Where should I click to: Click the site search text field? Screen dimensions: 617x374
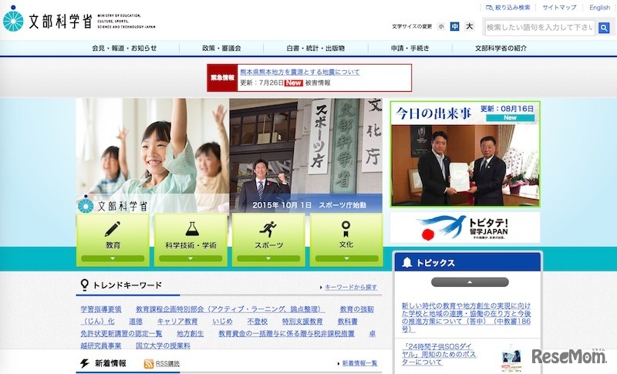click(540, 28)
